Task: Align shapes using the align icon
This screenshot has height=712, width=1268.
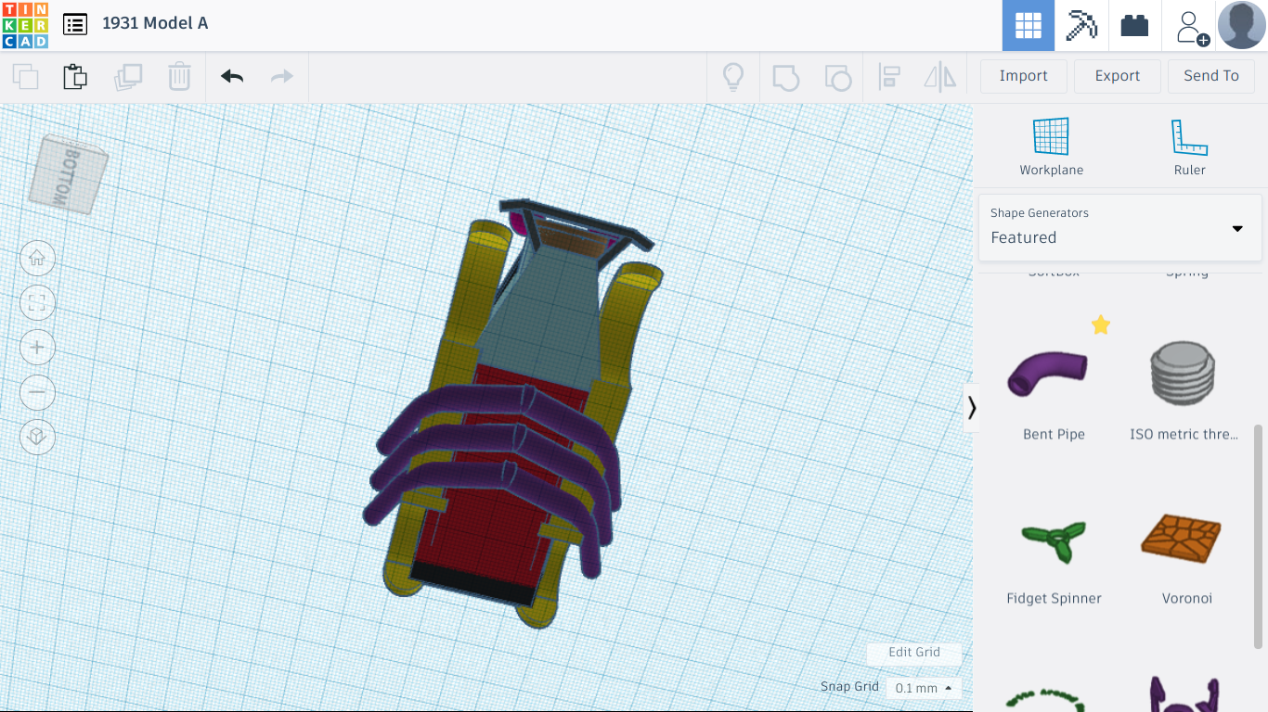Action: coord(889,76)
